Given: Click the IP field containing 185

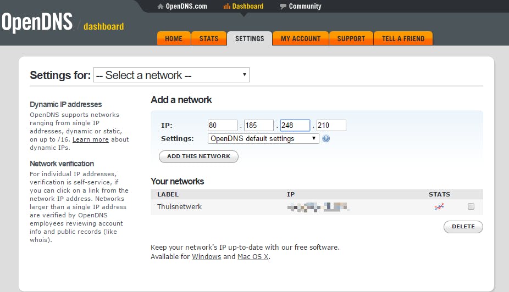Looking at the screenshot, I should coord(259,126).
